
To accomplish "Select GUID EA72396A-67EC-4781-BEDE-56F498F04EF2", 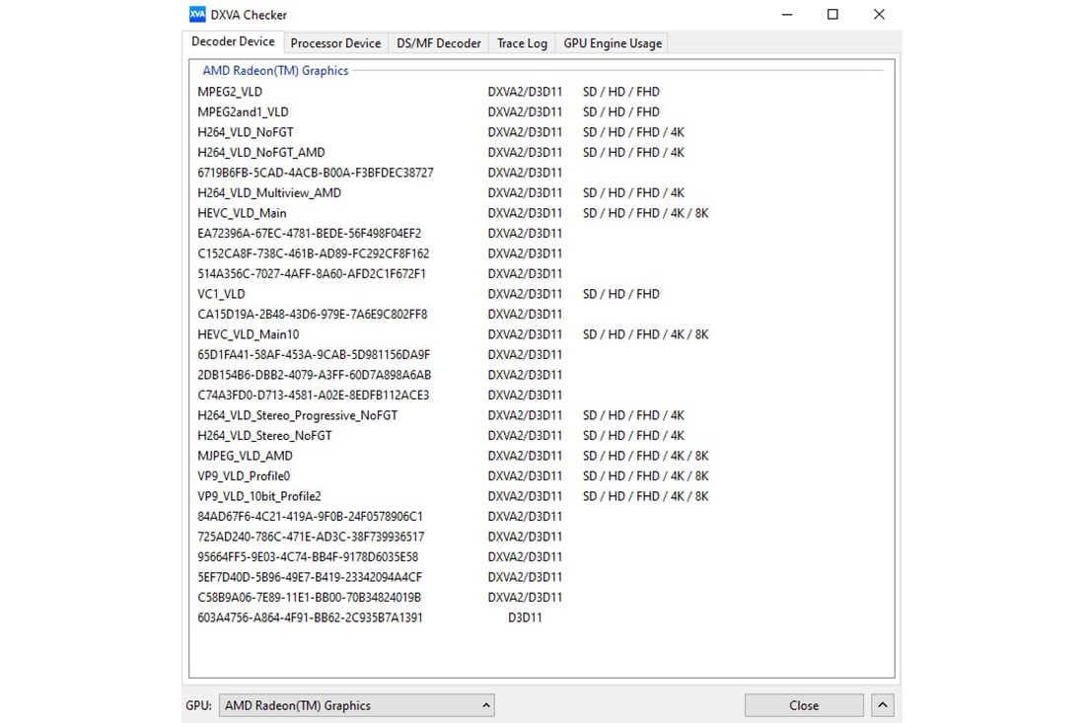I will [x=310, y=233].
